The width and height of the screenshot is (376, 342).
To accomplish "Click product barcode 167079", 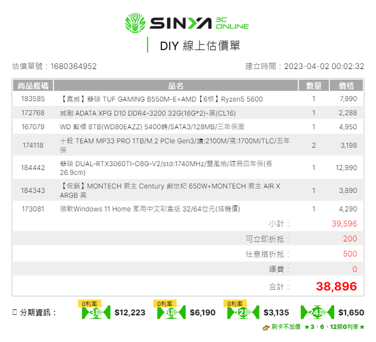I will coord(33,127).
